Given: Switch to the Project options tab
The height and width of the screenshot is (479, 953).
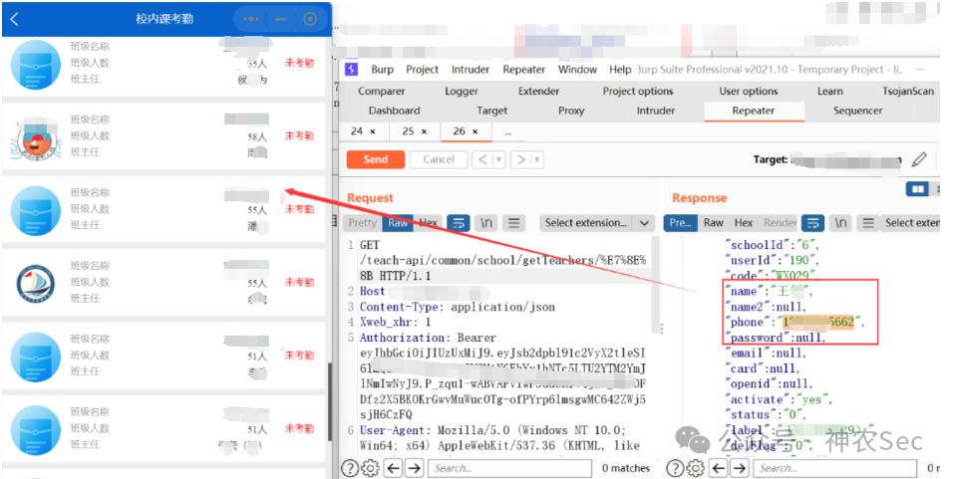Looking at the screenshot, I should 638,91.
